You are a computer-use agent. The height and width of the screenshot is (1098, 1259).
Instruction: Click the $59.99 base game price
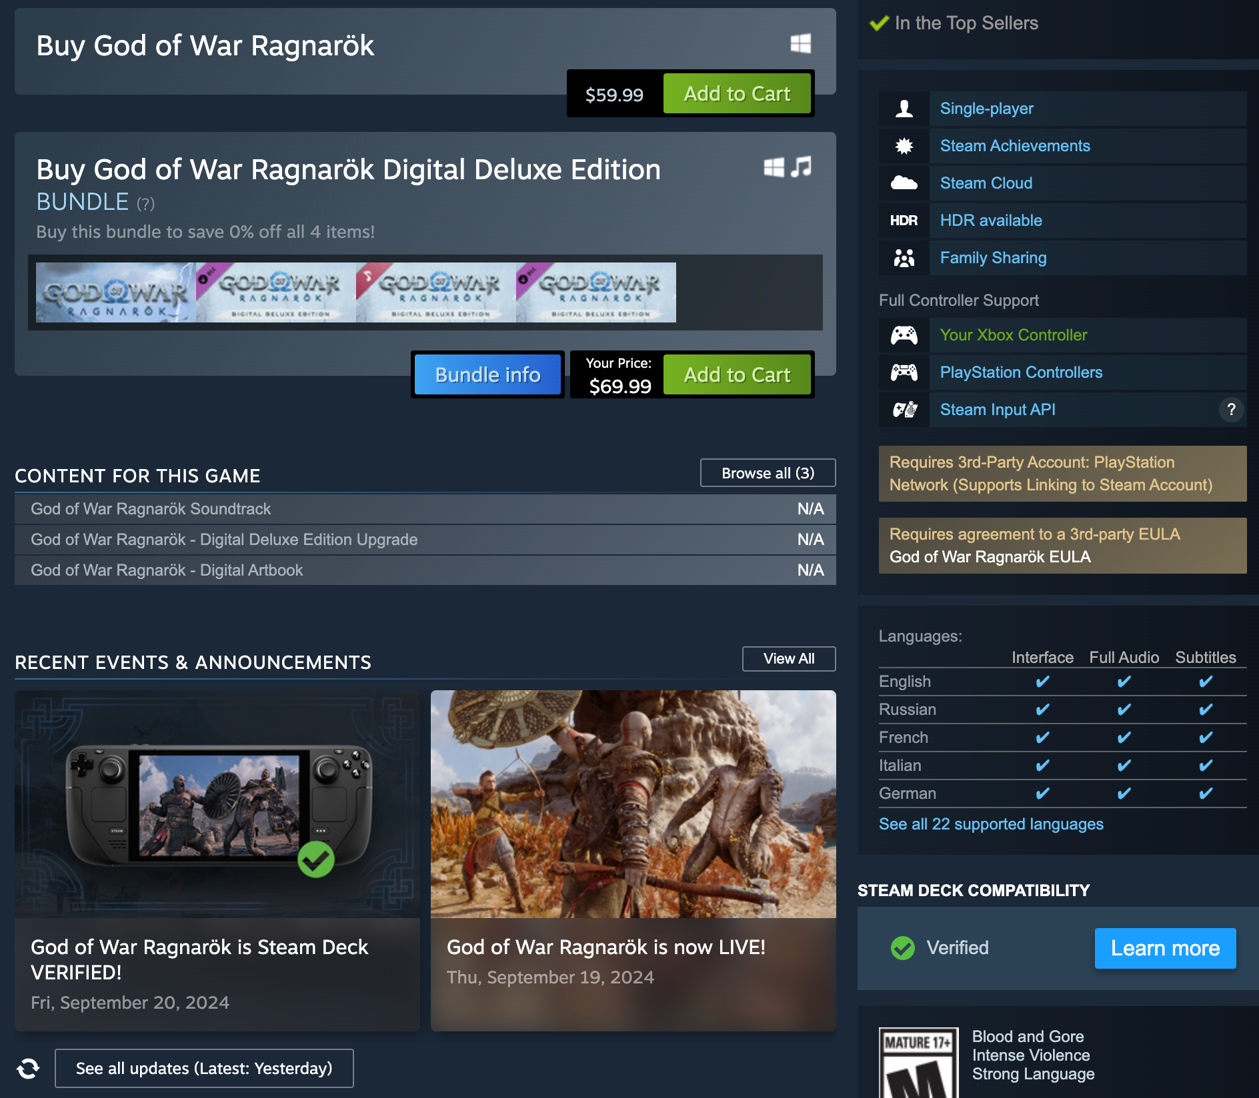coord(614,95)
